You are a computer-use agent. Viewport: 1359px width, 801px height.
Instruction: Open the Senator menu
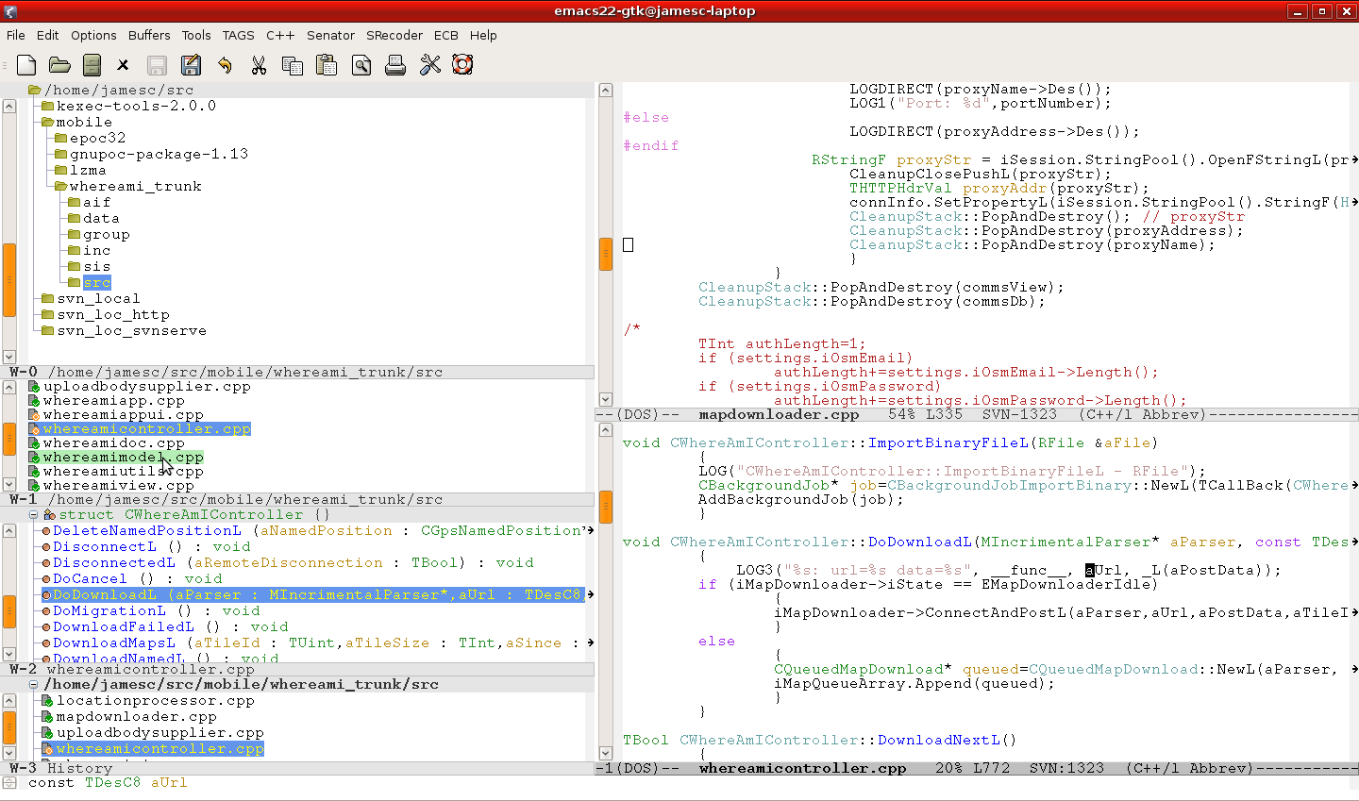pyautogui.click(x=330, y=35)
